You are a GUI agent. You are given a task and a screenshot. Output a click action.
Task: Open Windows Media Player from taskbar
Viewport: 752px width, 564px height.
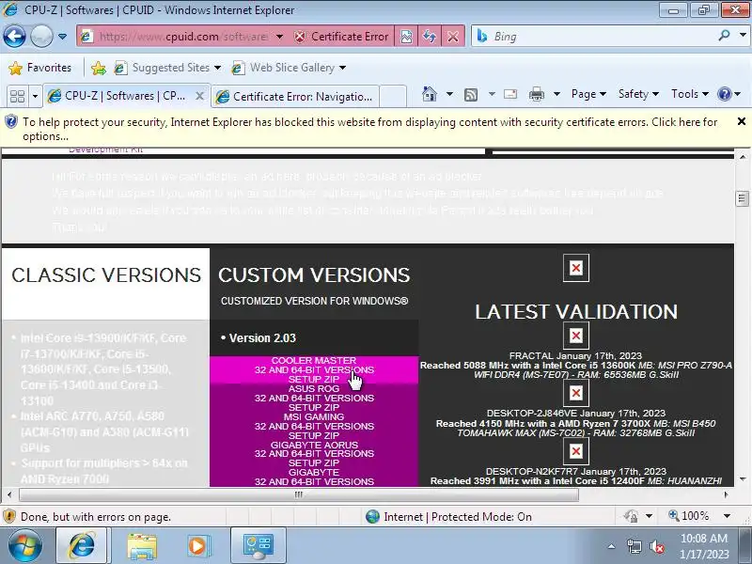(197, 546)
